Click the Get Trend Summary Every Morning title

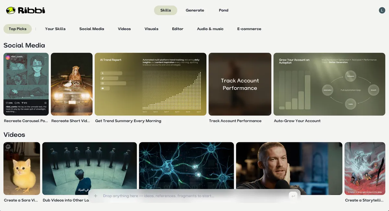128,121
